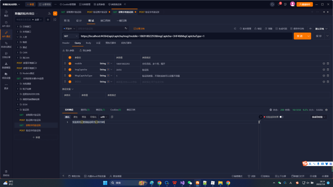Uncheck the ImgCaptcha parameter checkbox
This screenshot has width=333, height=187.
pos(70,70)
